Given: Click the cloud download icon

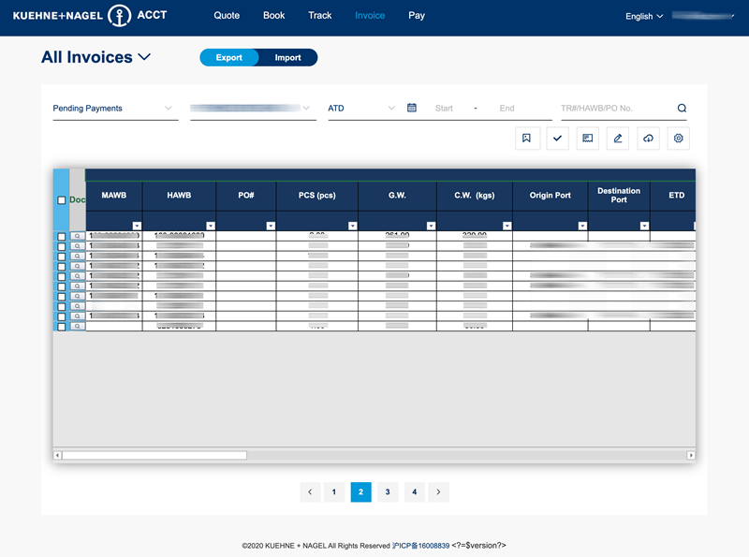Looking at the screenshot, I should (x=648, y=139).
